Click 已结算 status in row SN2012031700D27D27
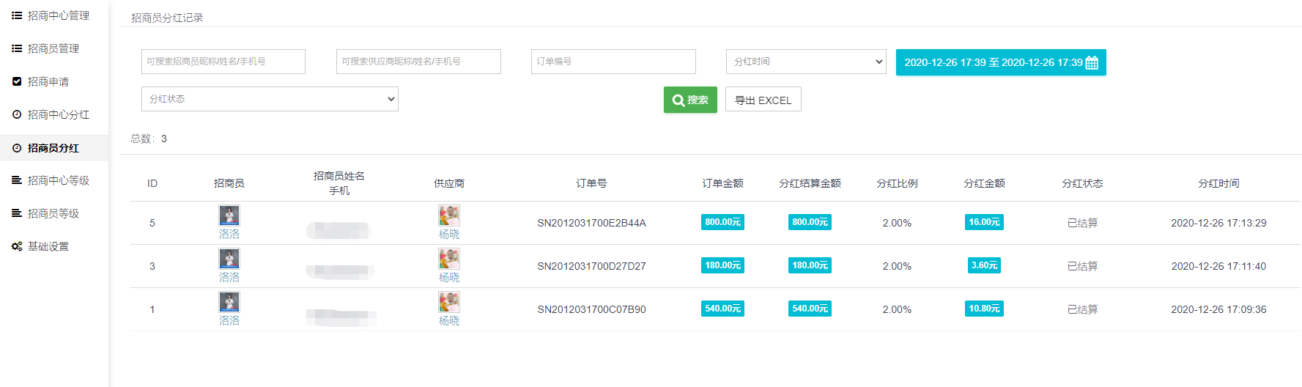1302x387 pixels. coord(1082,266)
